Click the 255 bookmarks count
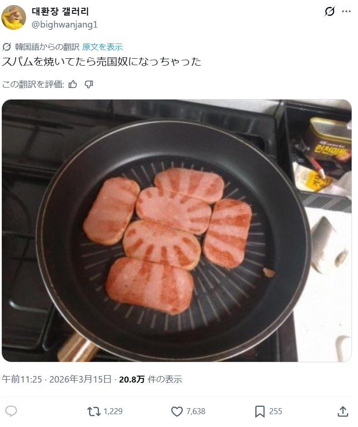 point(275,411)
